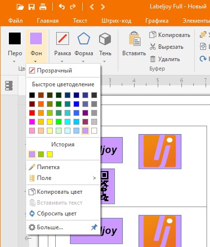Switch to the Текст tab

click(x=80, y=21)
